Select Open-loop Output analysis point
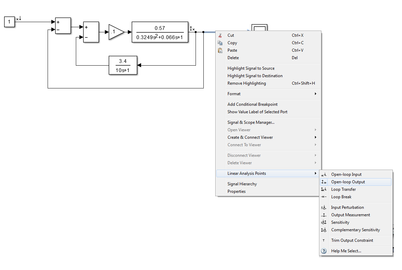Screen dimensions: 402x270 pos(356,182)
